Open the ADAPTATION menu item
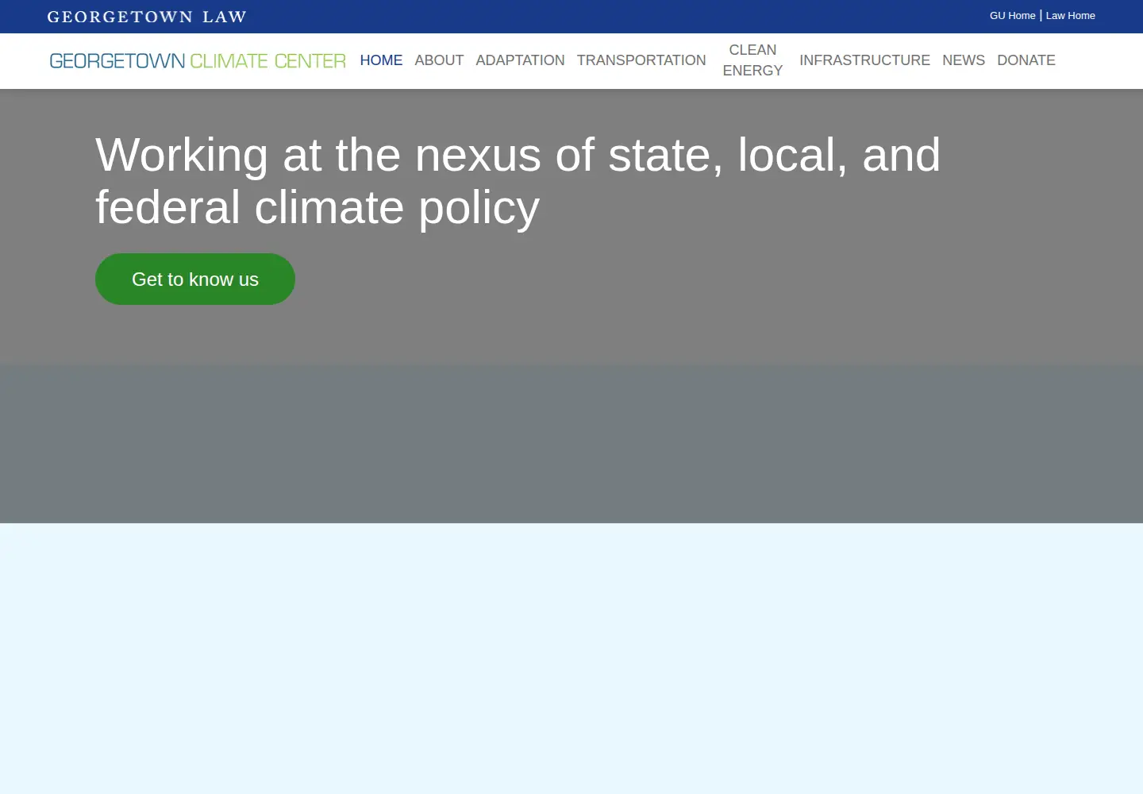The height and width of the screenshot is (794, 1143). click(x=520, y=60)
